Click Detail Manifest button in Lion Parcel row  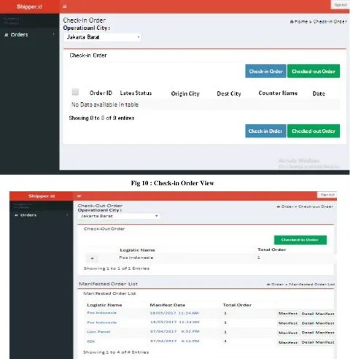coord(318,333)
